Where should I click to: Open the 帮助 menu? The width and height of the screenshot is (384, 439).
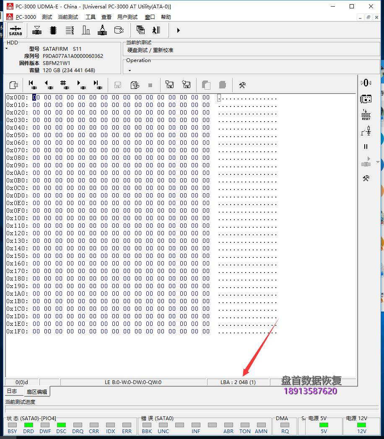(x=165, y=17)
